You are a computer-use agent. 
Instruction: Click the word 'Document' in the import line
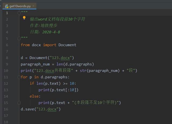pos(67,45)
